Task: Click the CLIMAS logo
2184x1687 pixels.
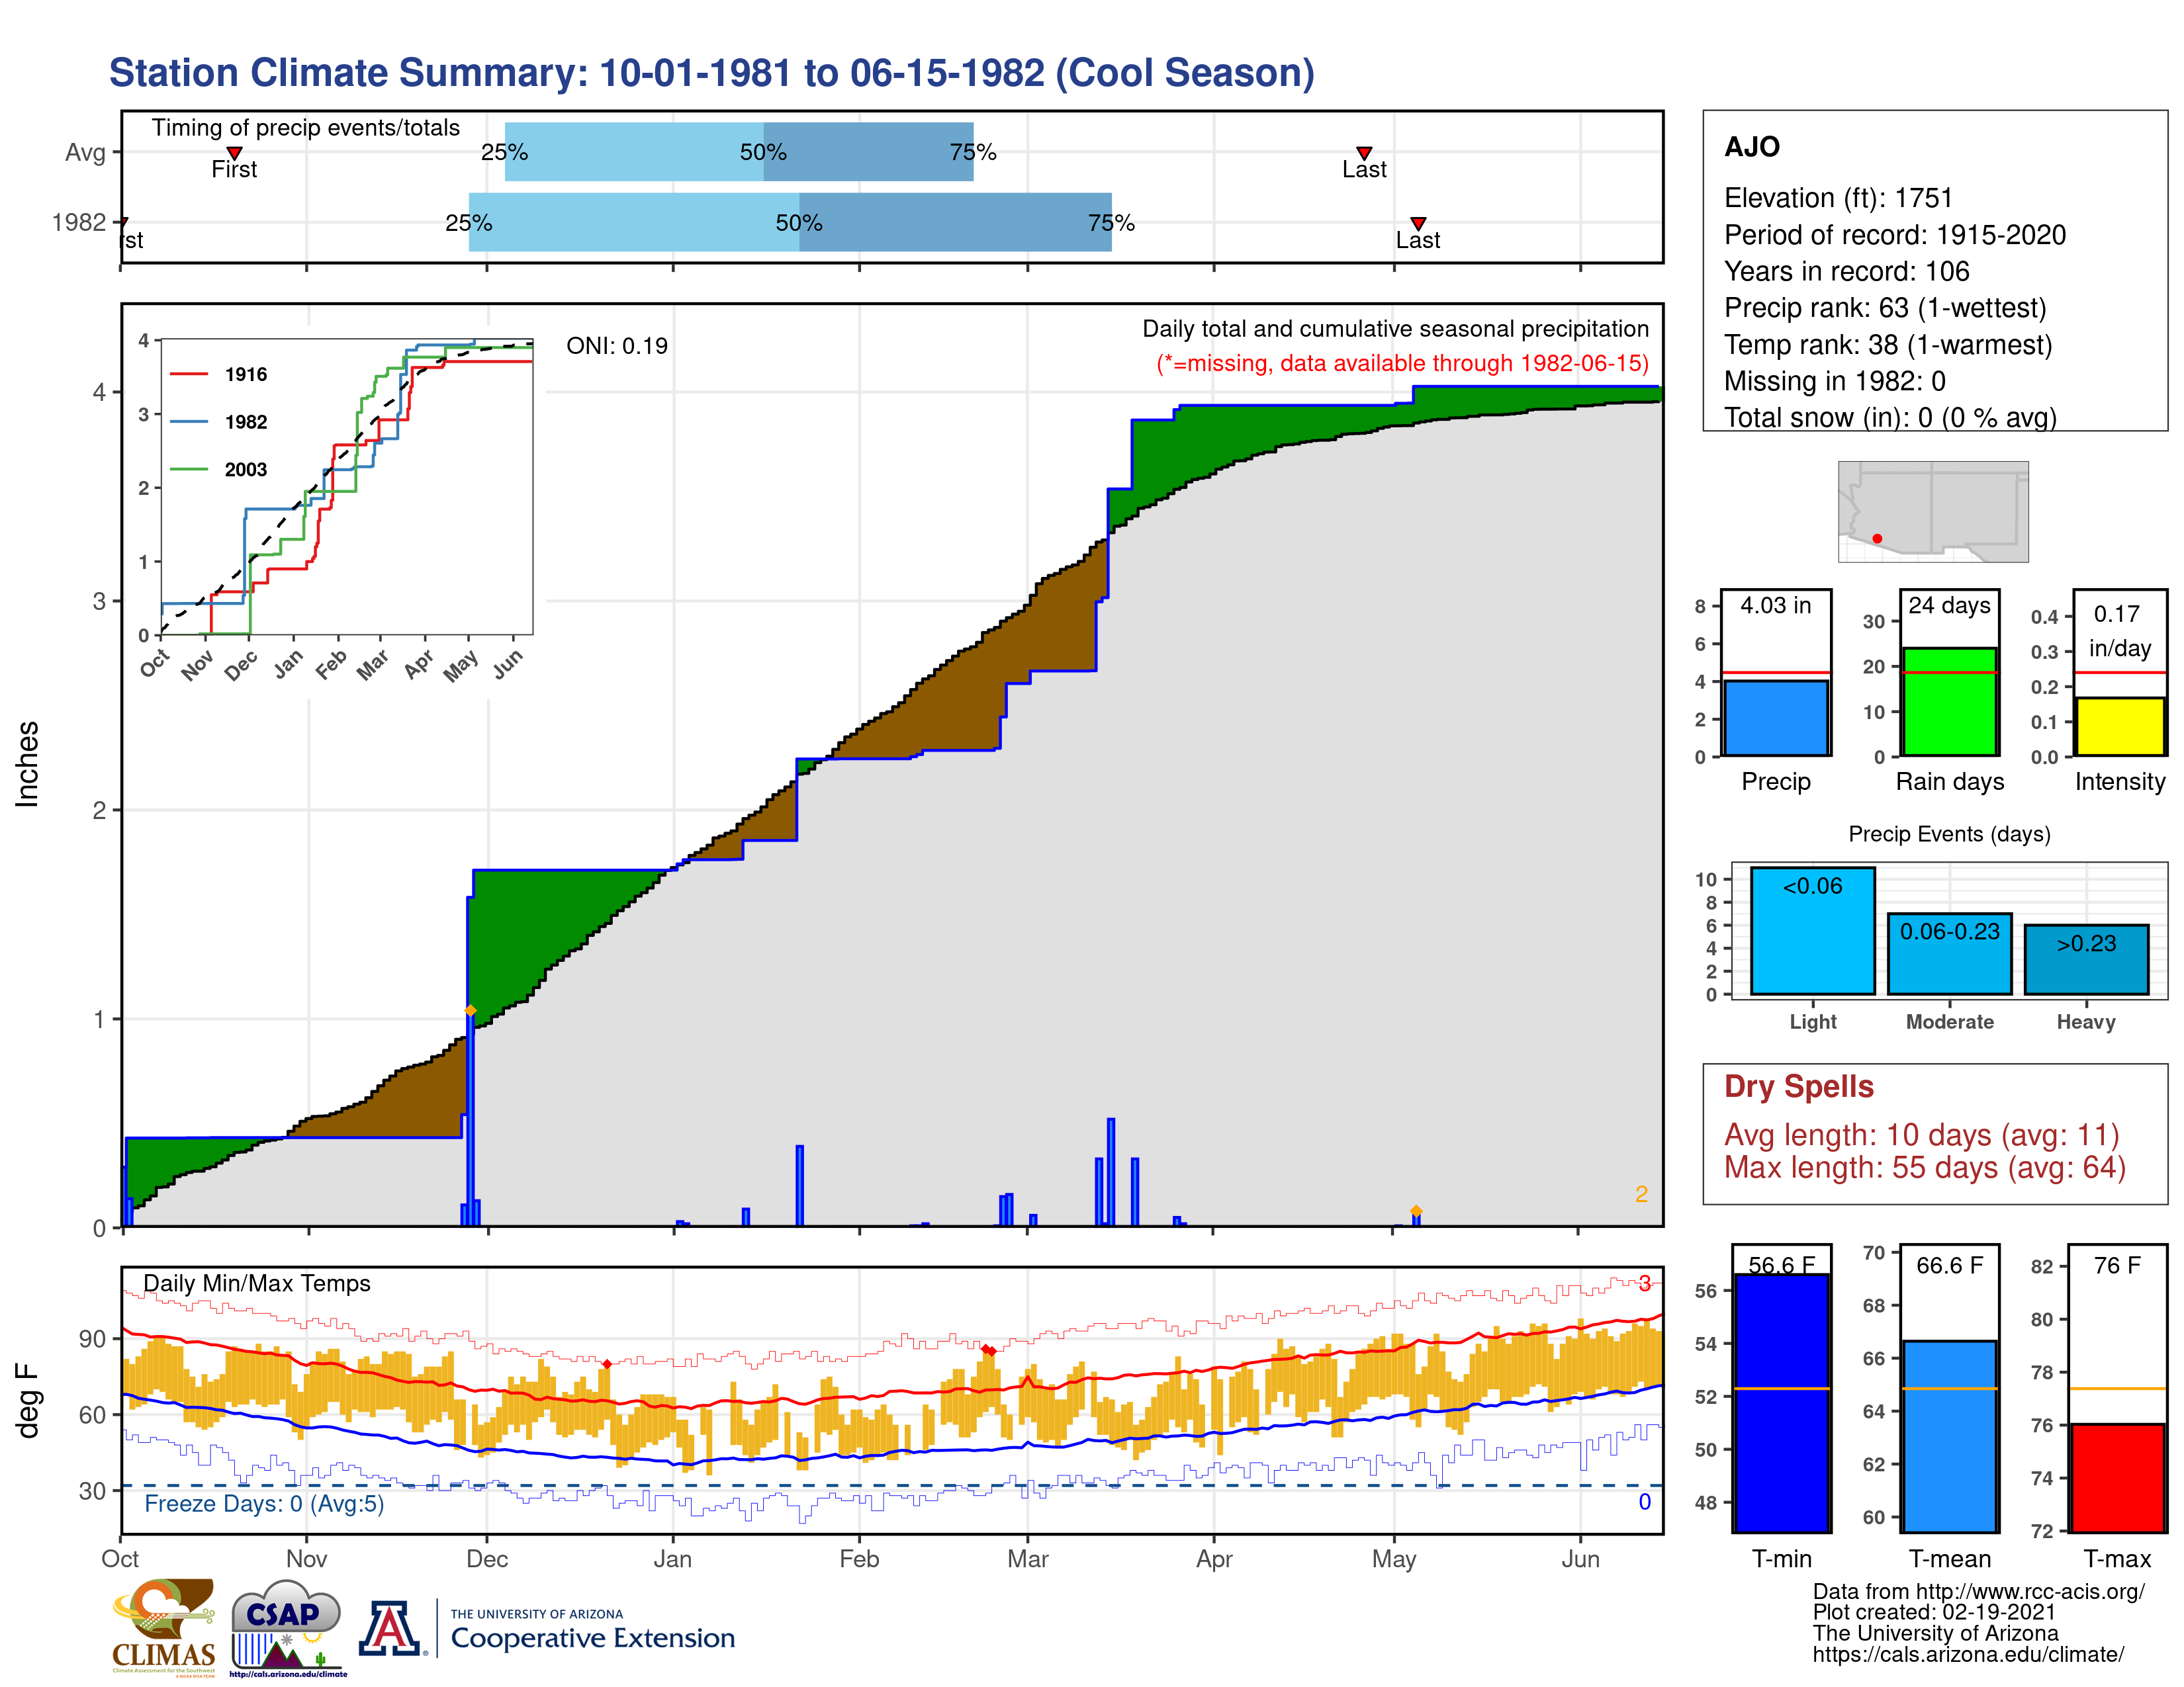Action: [164, 1627]
